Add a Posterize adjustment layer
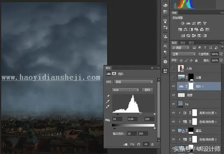This screenshot has width=224, height=154. [188, 36]
